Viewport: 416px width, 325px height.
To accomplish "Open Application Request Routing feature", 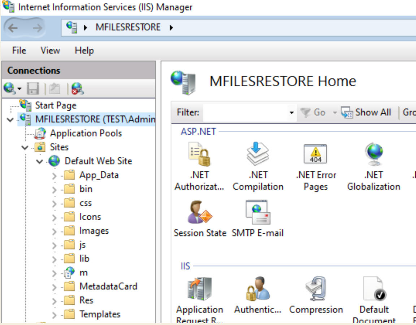I will [199, 300].
